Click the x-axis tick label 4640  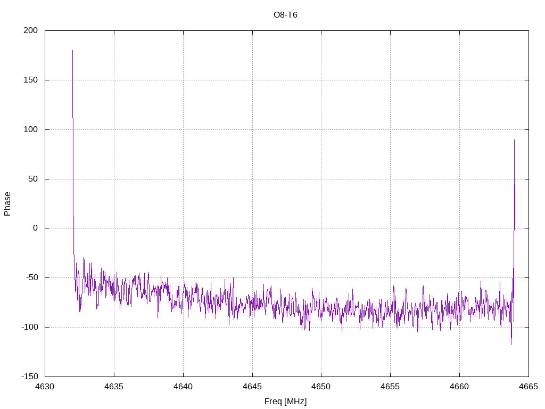point(183,387)
